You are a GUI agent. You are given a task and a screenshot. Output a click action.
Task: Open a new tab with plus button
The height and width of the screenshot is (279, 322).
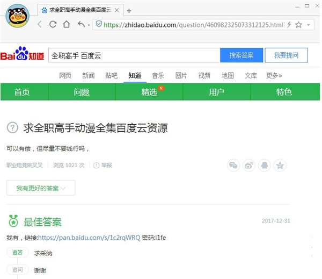(129, 11)
